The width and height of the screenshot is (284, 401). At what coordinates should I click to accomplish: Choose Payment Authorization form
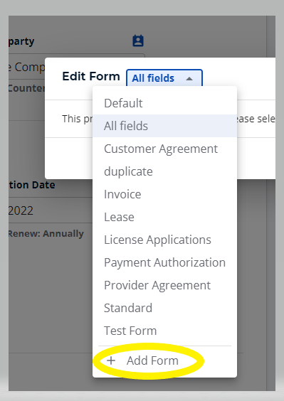164,262
